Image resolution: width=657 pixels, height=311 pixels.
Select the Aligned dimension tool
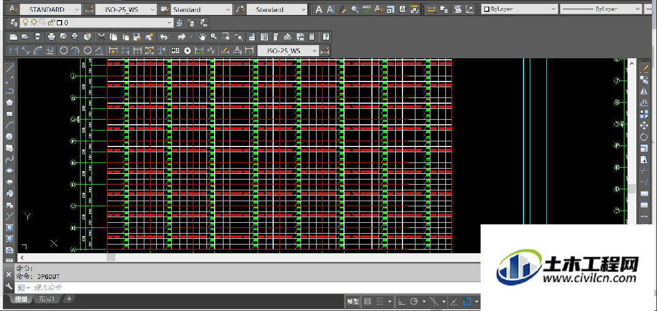coord(25,51)
